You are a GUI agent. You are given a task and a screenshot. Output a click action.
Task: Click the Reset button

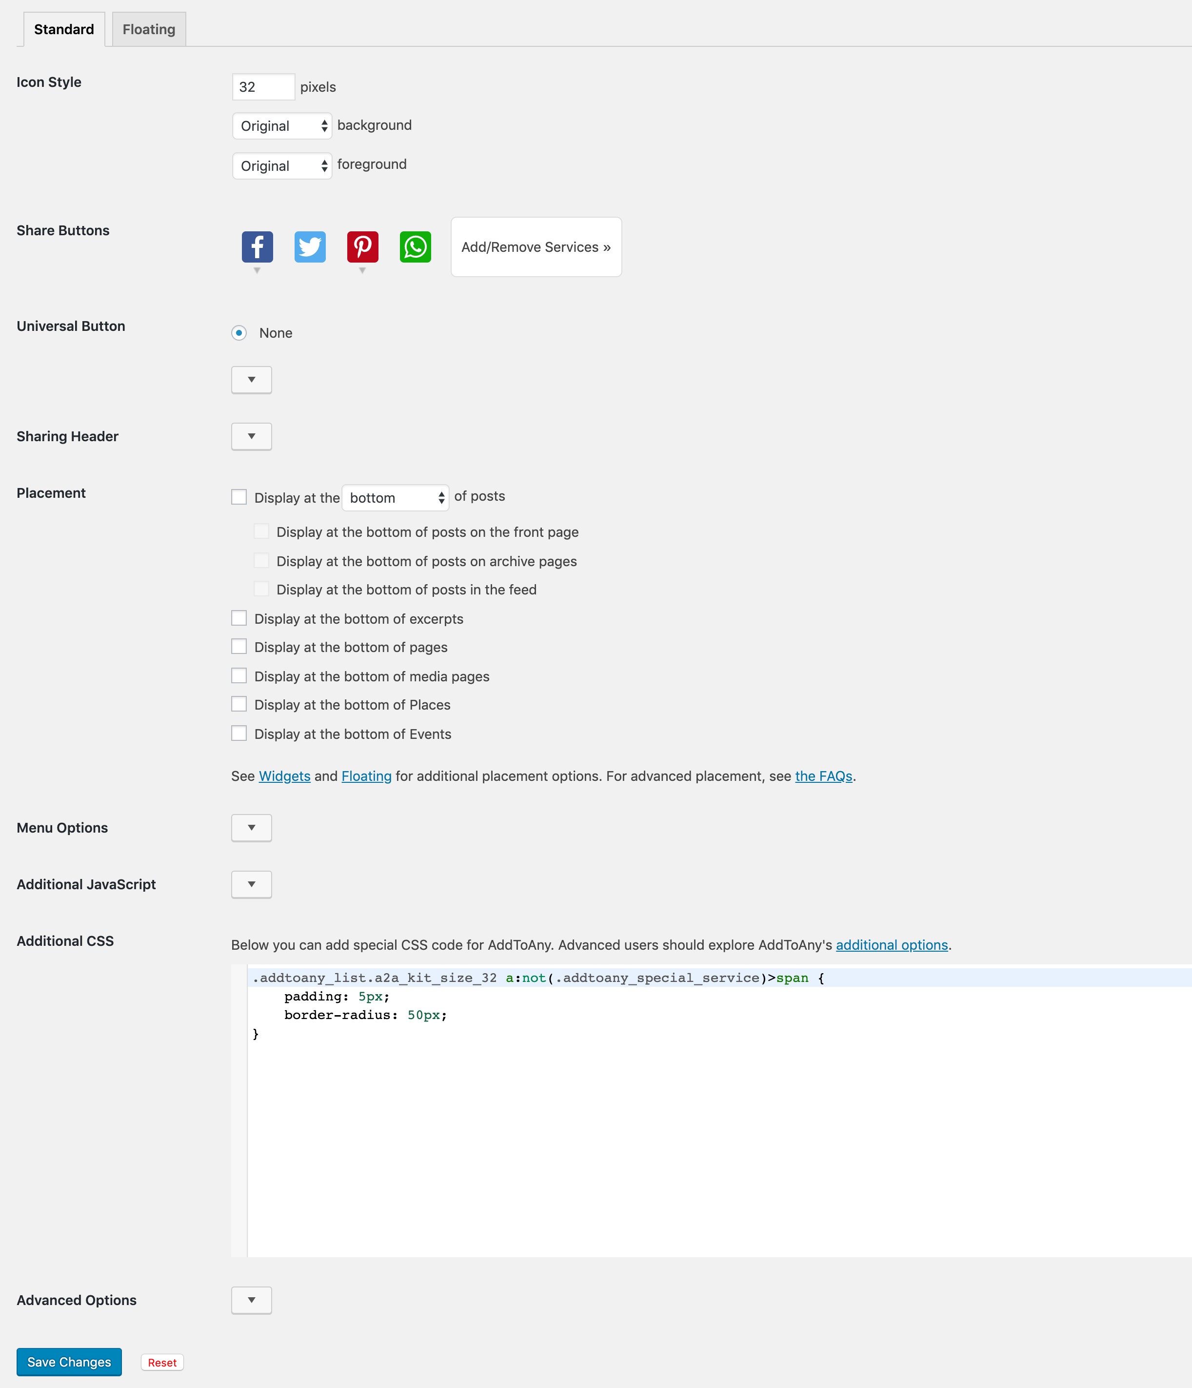coord(162,1363)
